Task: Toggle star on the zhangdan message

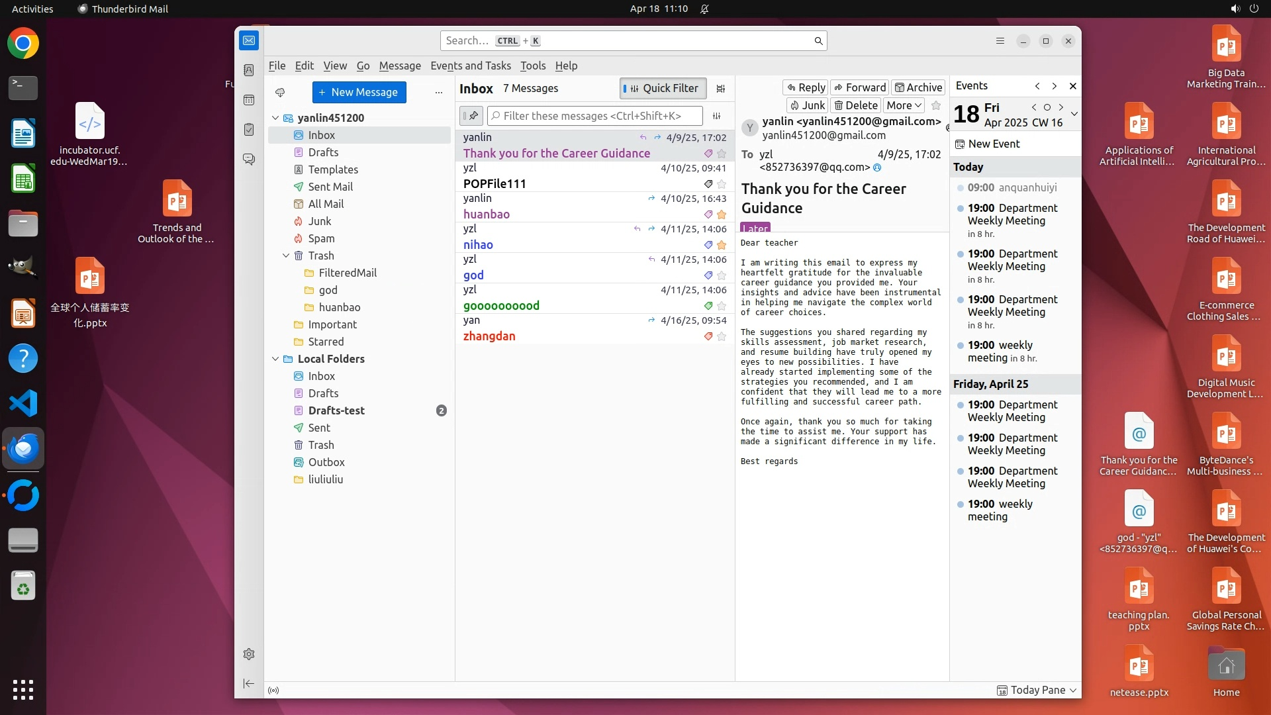Action: coord(722,336)
